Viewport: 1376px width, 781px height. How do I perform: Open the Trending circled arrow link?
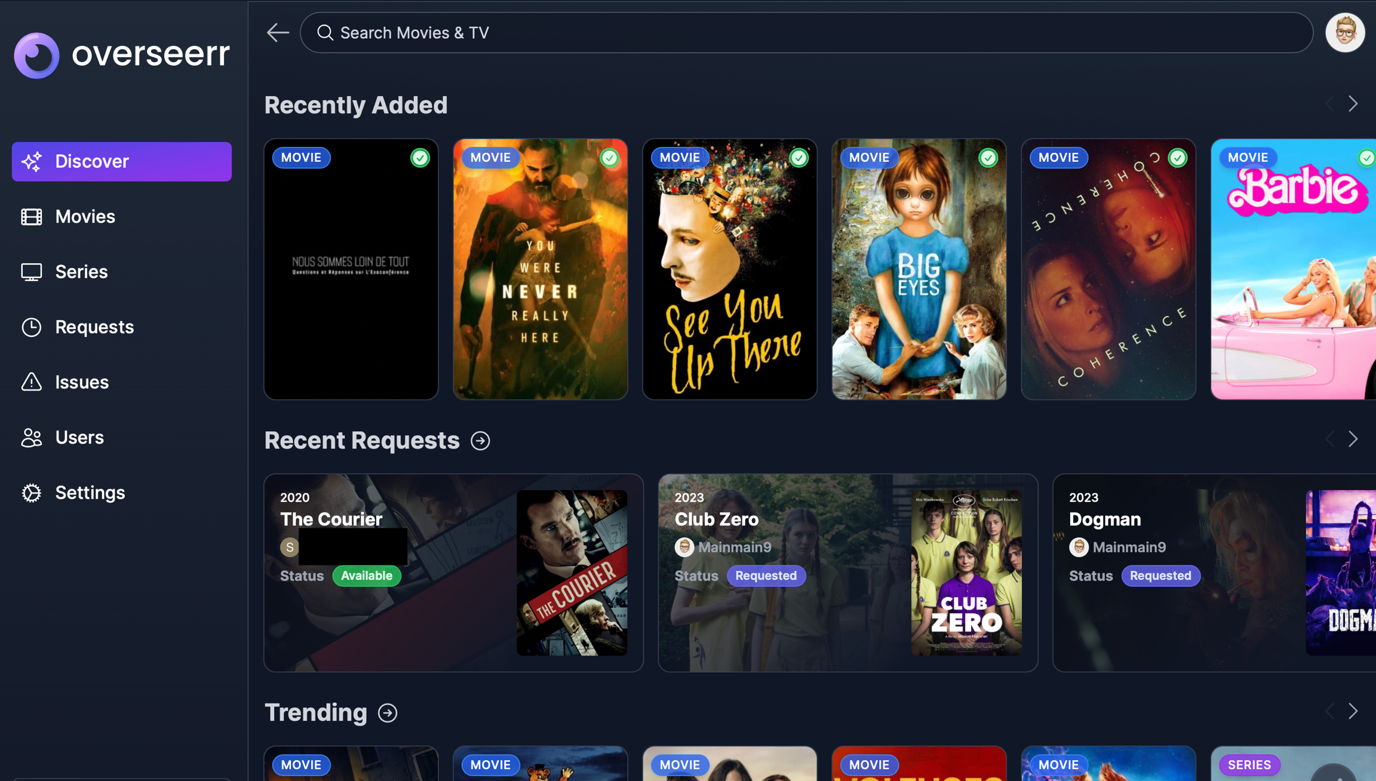(x=388, y=712)
